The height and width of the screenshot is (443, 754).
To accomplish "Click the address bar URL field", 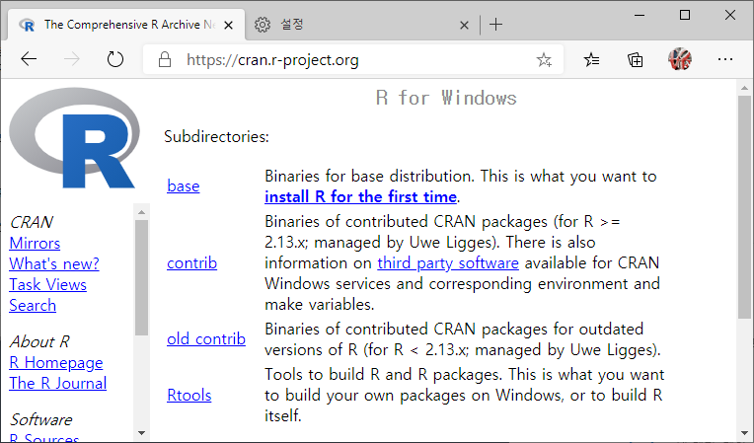I will (x=353, y=59).
